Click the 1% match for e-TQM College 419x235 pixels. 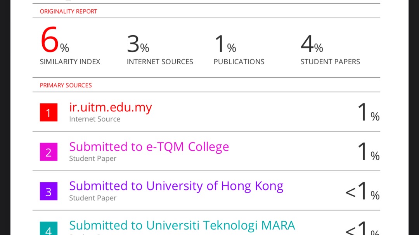point(368,153)
